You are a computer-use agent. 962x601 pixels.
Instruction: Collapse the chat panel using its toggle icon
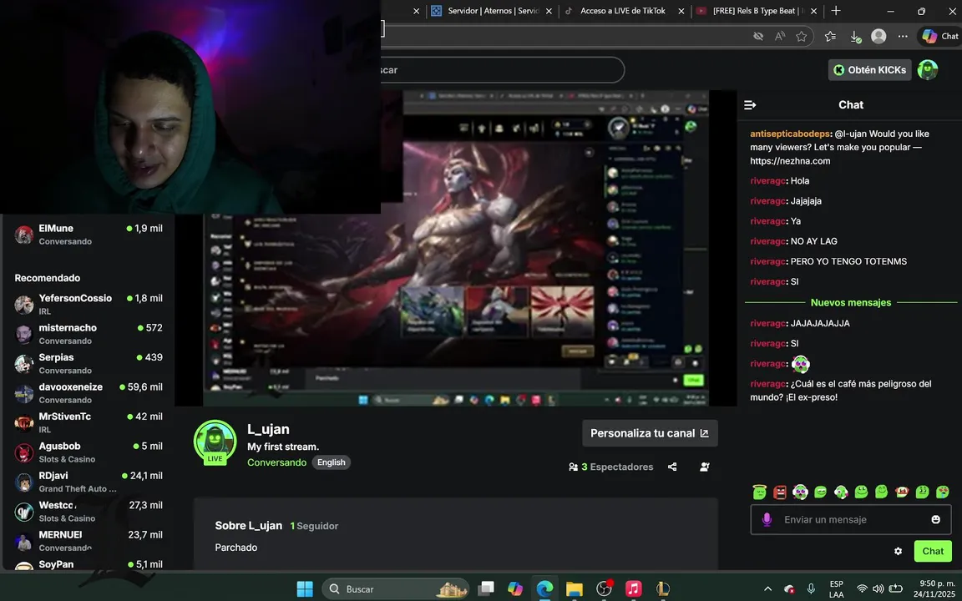pos(750,105)
